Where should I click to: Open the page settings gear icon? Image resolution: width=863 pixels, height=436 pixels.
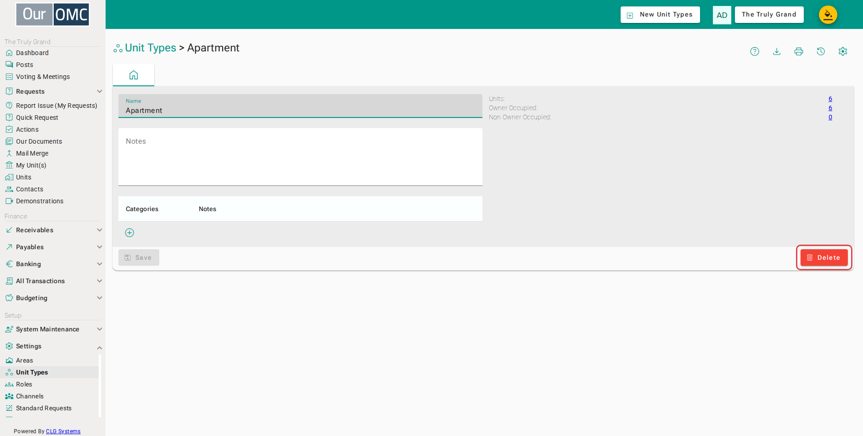[843, 51]
